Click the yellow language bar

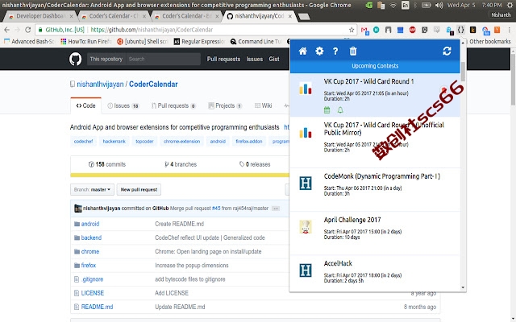point(180,175)
